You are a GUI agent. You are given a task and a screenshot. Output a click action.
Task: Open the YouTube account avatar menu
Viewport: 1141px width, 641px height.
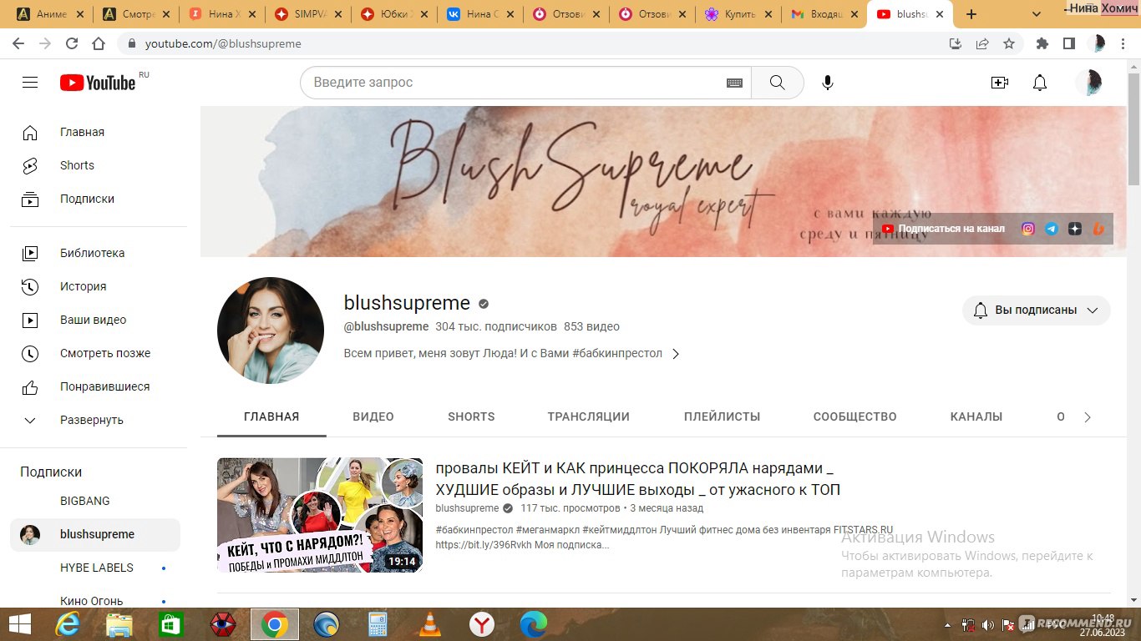(1088, 83)
